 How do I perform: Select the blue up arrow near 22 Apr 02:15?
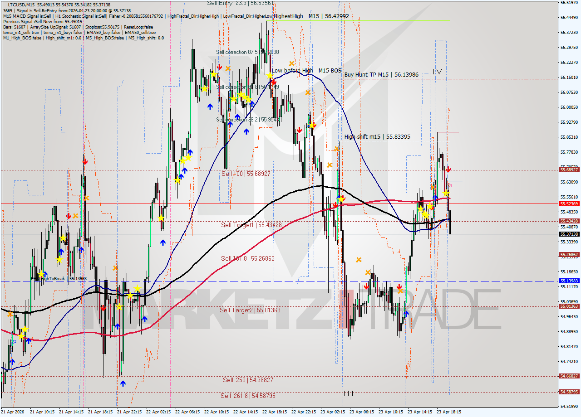163,242
